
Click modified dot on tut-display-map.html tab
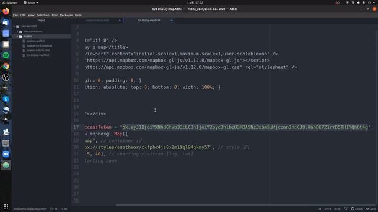(x=172, y=21)
